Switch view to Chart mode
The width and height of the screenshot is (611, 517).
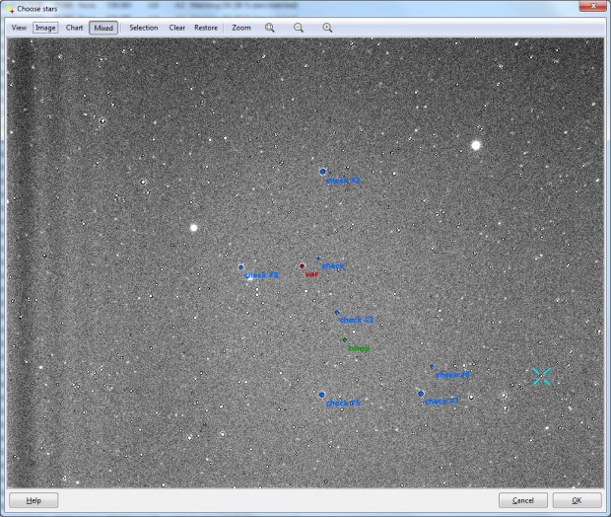click(x=74, y=28)
